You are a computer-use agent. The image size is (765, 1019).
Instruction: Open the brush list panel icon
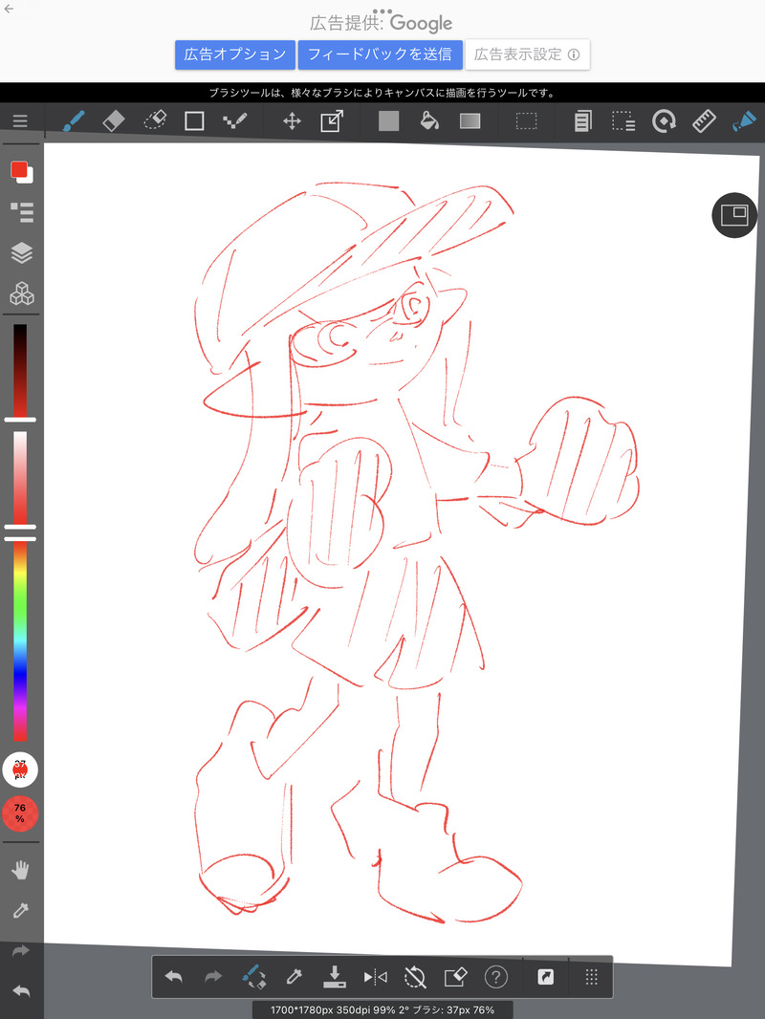pos(22,212)
